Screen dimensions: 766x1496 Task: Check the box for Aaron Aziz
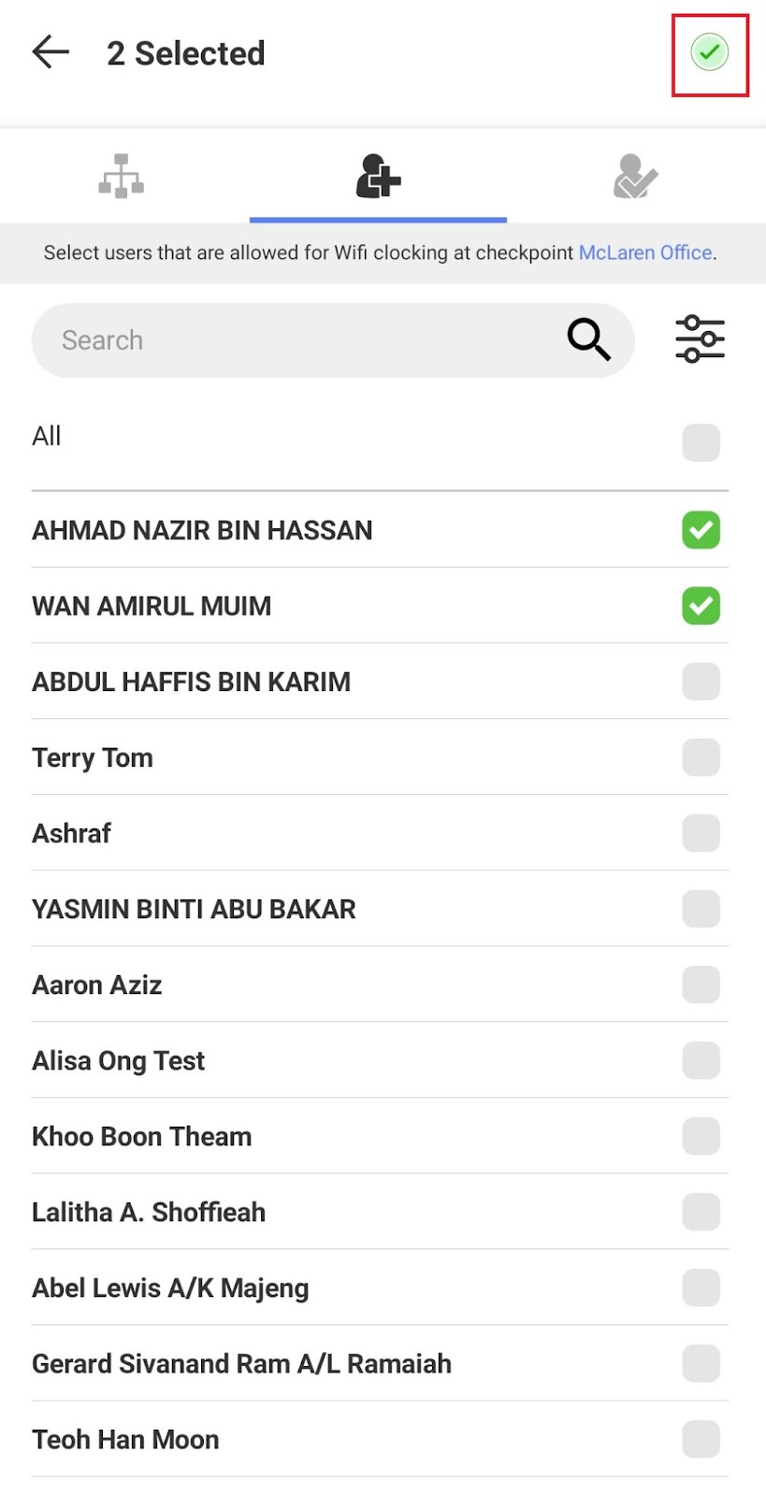tap(701, 985)
